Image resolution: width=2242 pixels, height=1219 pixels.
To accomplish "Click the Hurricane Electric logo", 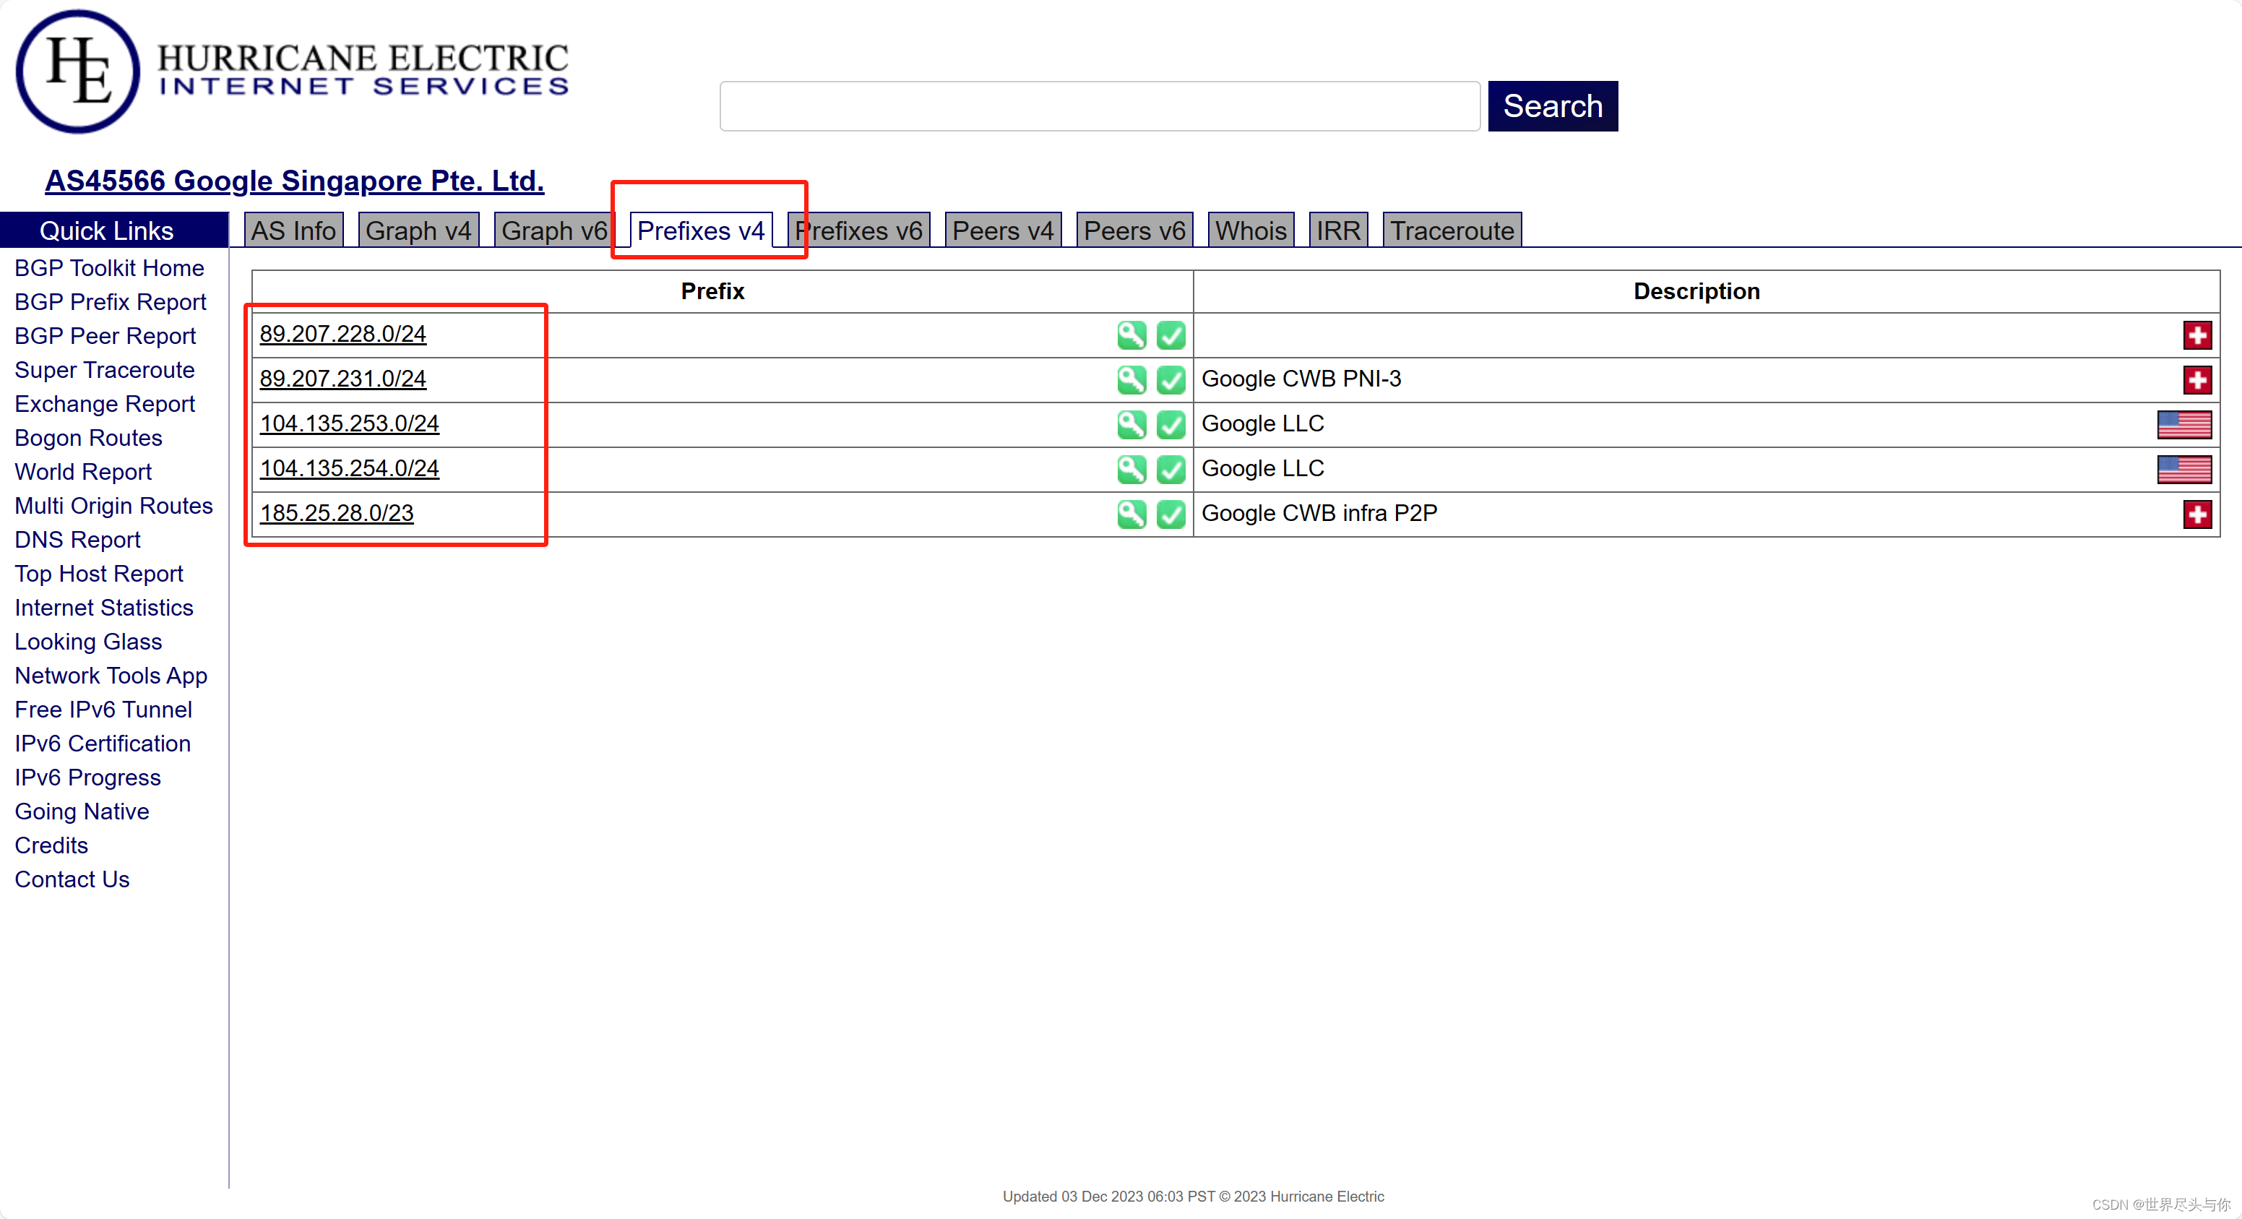I will pos(293,72).
